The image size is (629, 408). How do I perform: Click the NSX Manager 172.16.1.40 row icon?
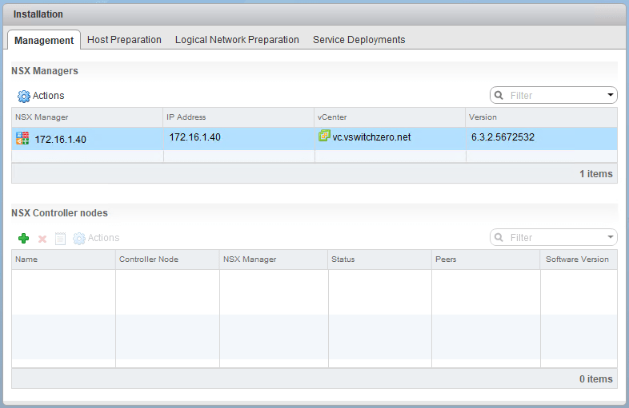click(22, 138)
